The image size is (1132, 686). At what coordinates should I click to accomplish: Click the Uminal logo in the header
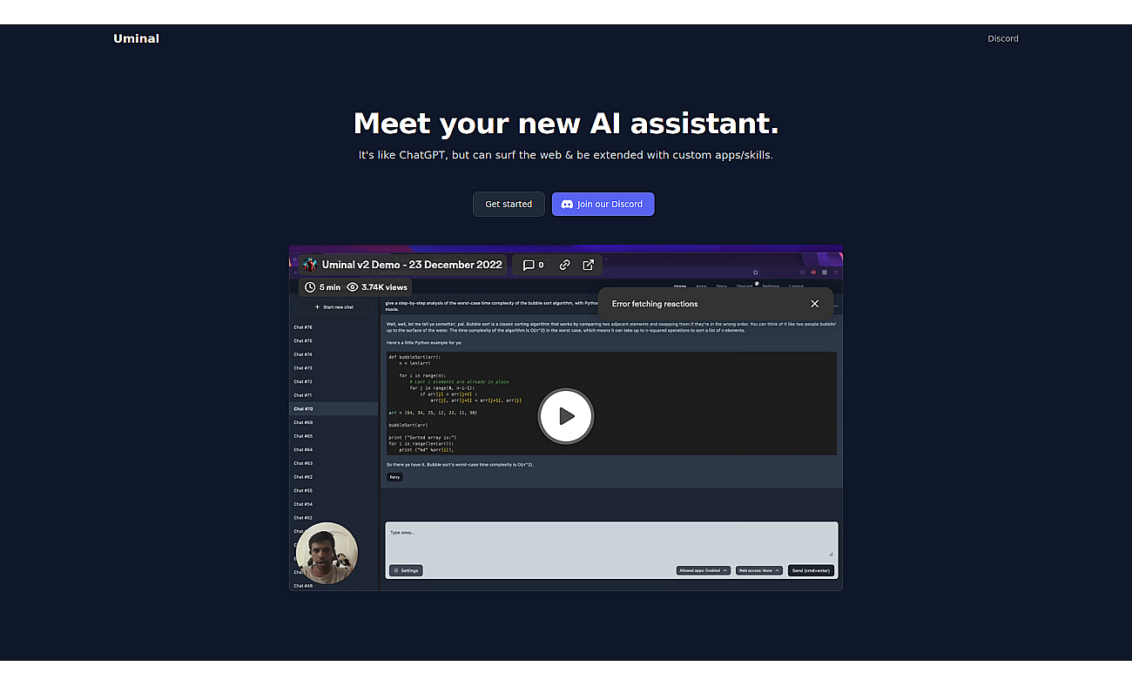click(x=136, y=38)
